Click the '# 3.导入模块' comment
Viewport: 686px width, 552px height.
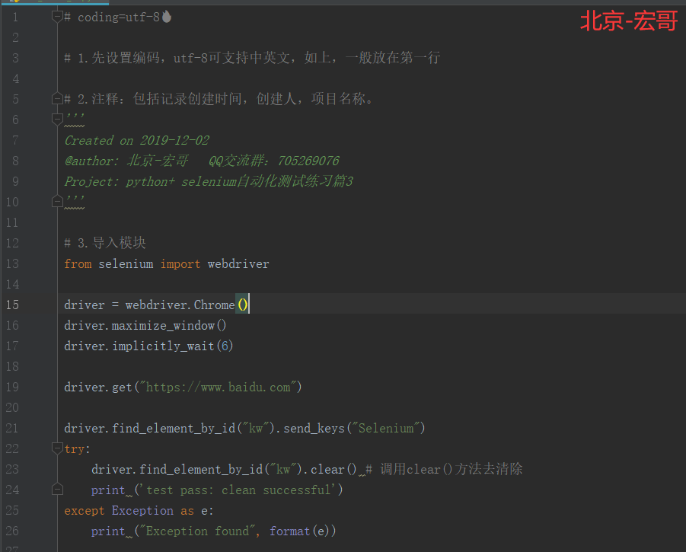(x=105, y=243)
